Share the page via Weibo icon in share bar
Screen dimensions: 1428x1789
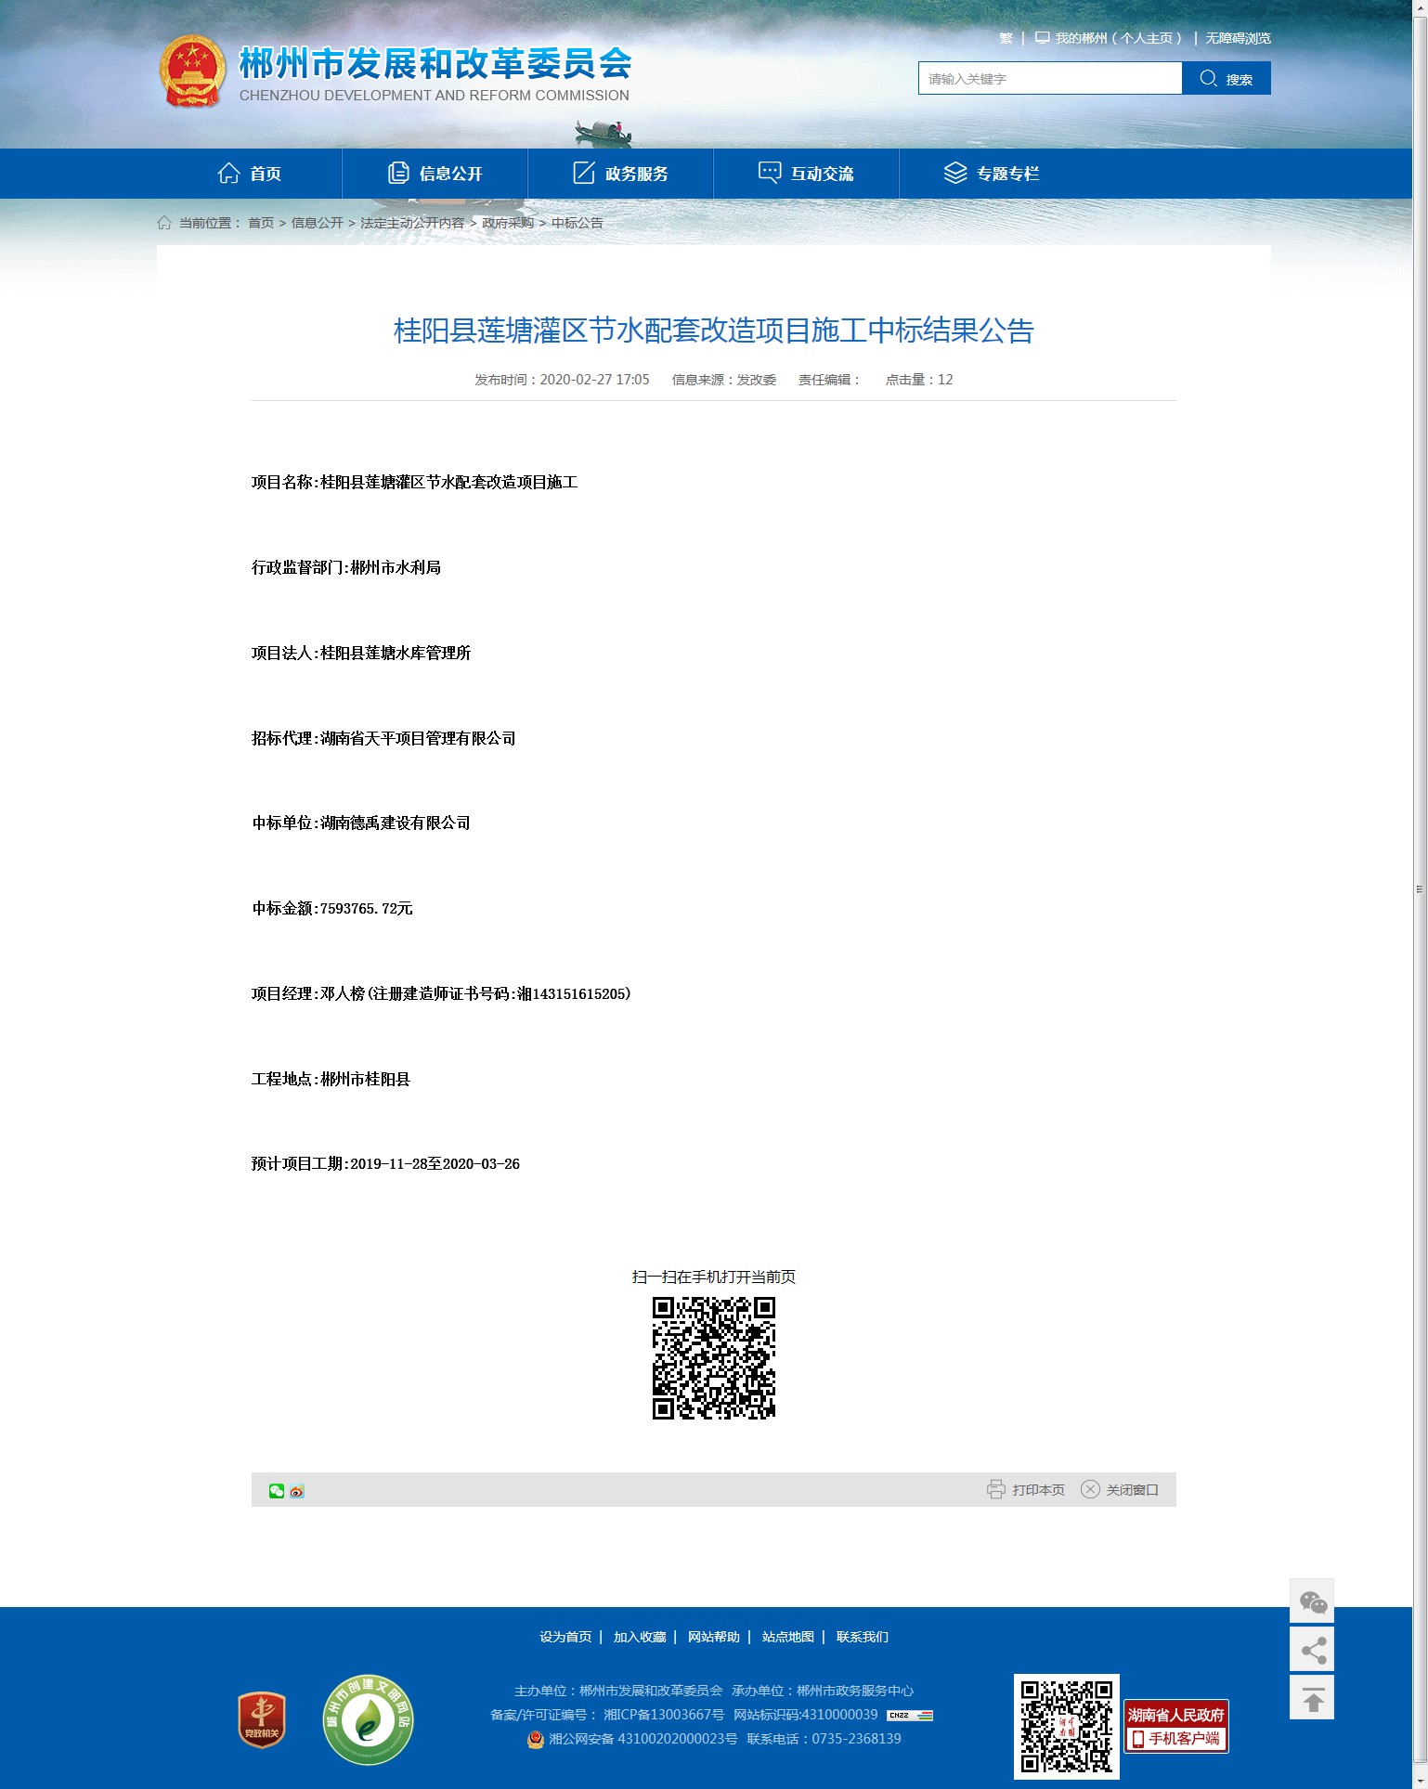pos(297,1491)
